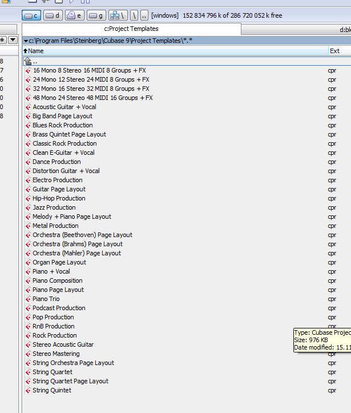Select Piano + Vocal file name
Screen dimensions: 351x413
51,271
